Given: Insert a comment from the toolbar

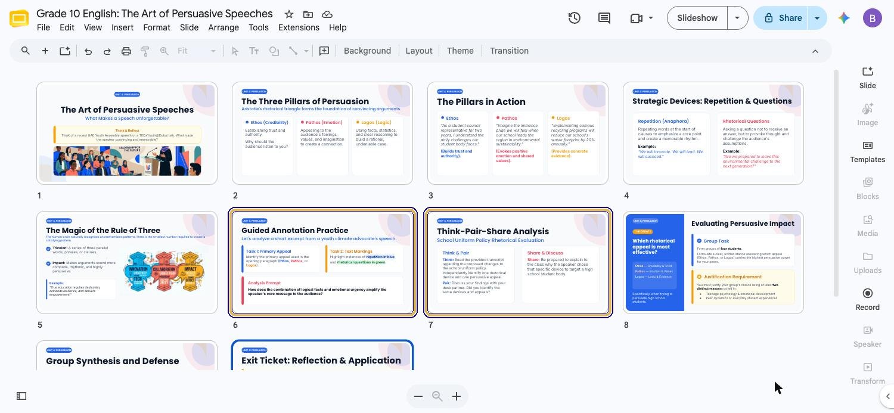Looking at the screenshot, I should tap(324, 51).
